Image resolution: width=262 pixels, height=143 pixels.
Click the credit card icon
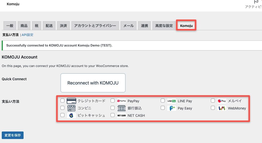point(71,101)
